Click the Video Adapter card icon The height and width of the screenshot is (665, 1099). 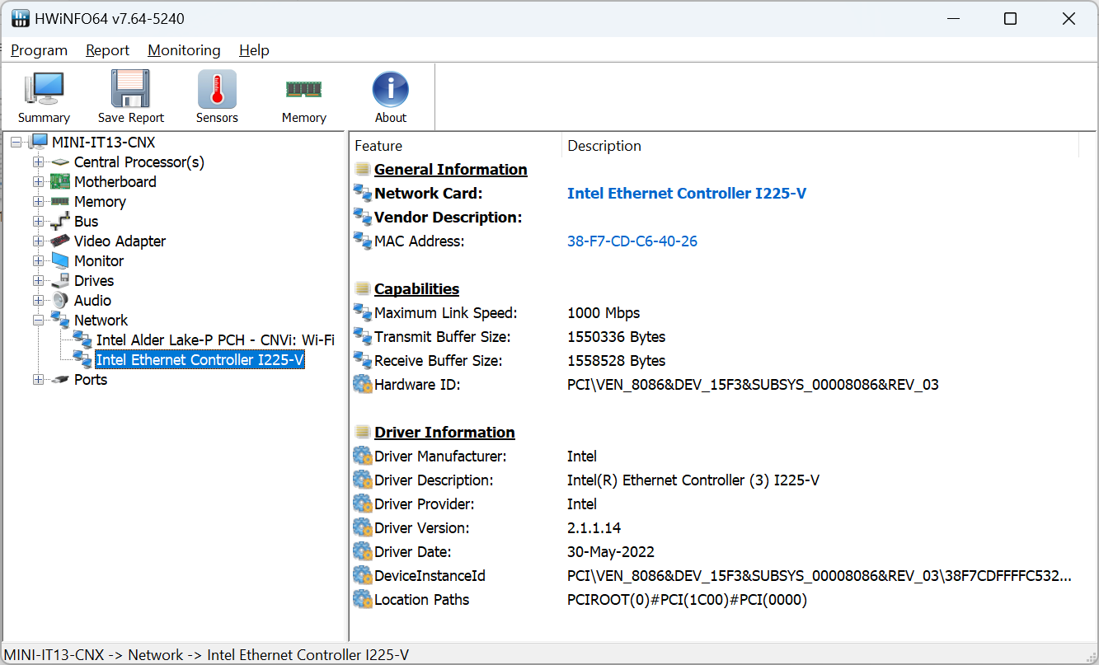tap(60, 241)
